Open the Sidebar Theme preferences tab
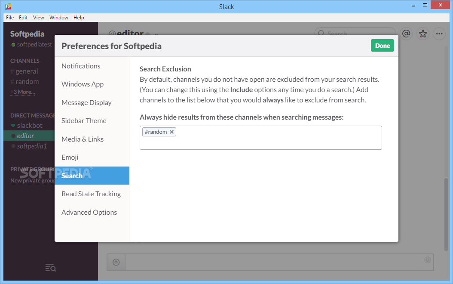 84,120
